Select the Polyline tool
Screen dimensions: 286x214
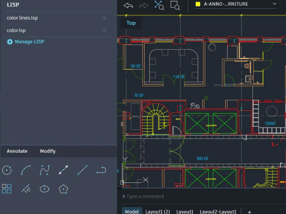101,170
